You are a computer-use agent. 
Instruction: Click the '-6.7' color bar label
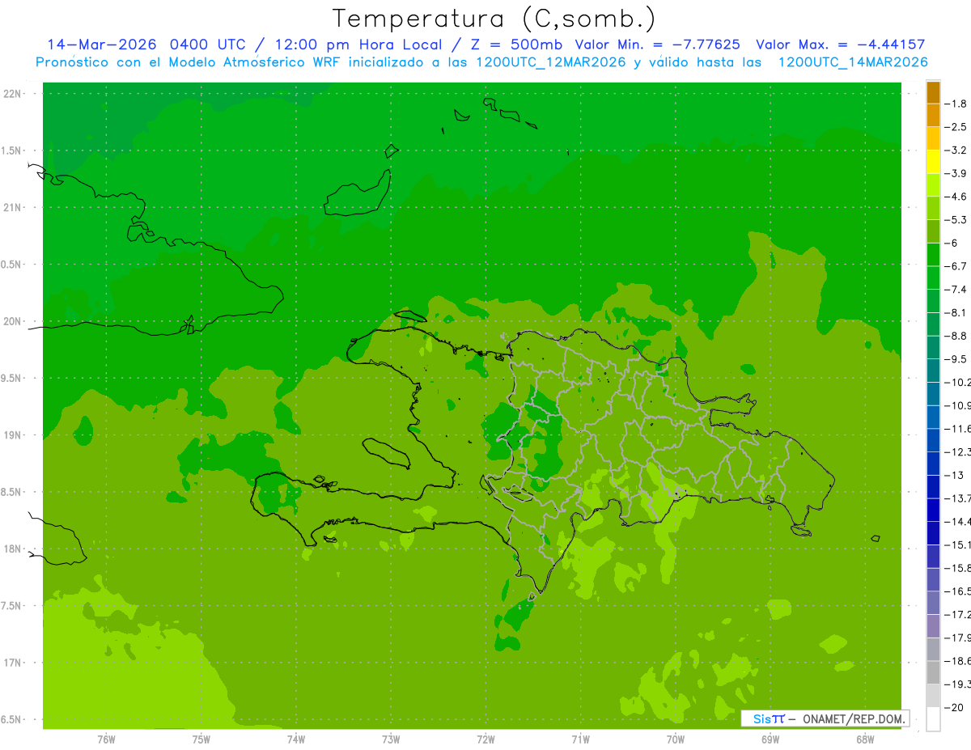(x=956, y=266)
